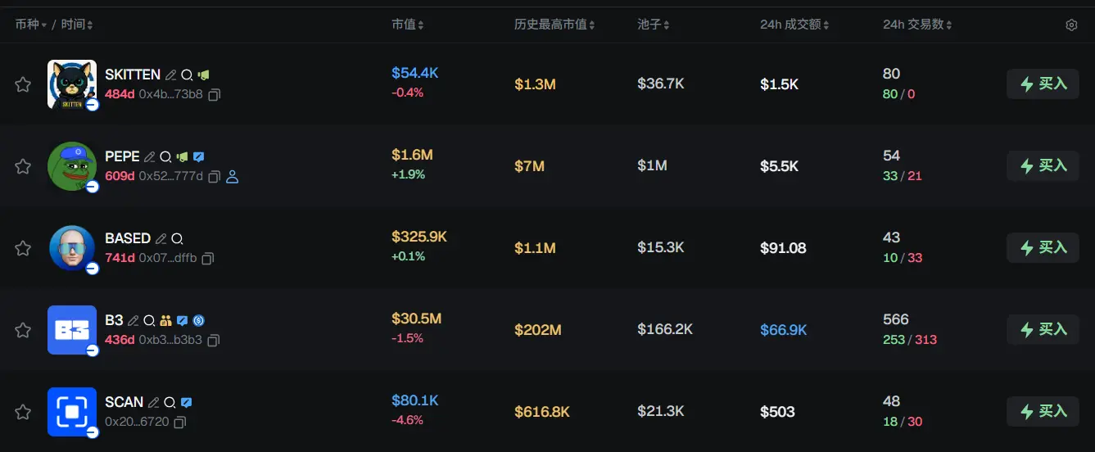Click the blue user icon in PEPE row
The height and width of the screenshot is (452, 1095).
pyautogui.click(x=232, y=176)
